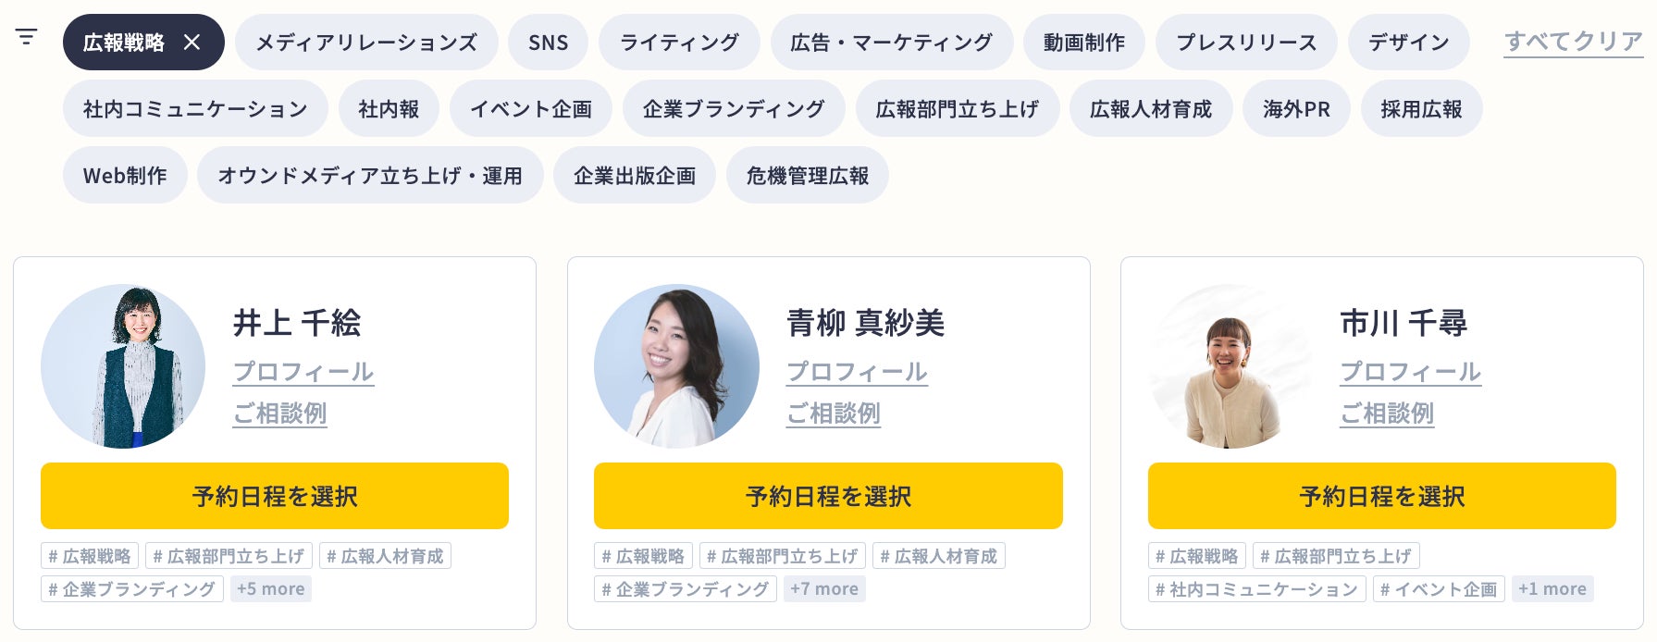
Task: Select the 海外PR filter chip
Action: pyautogui.click(x=1296, y=109)
